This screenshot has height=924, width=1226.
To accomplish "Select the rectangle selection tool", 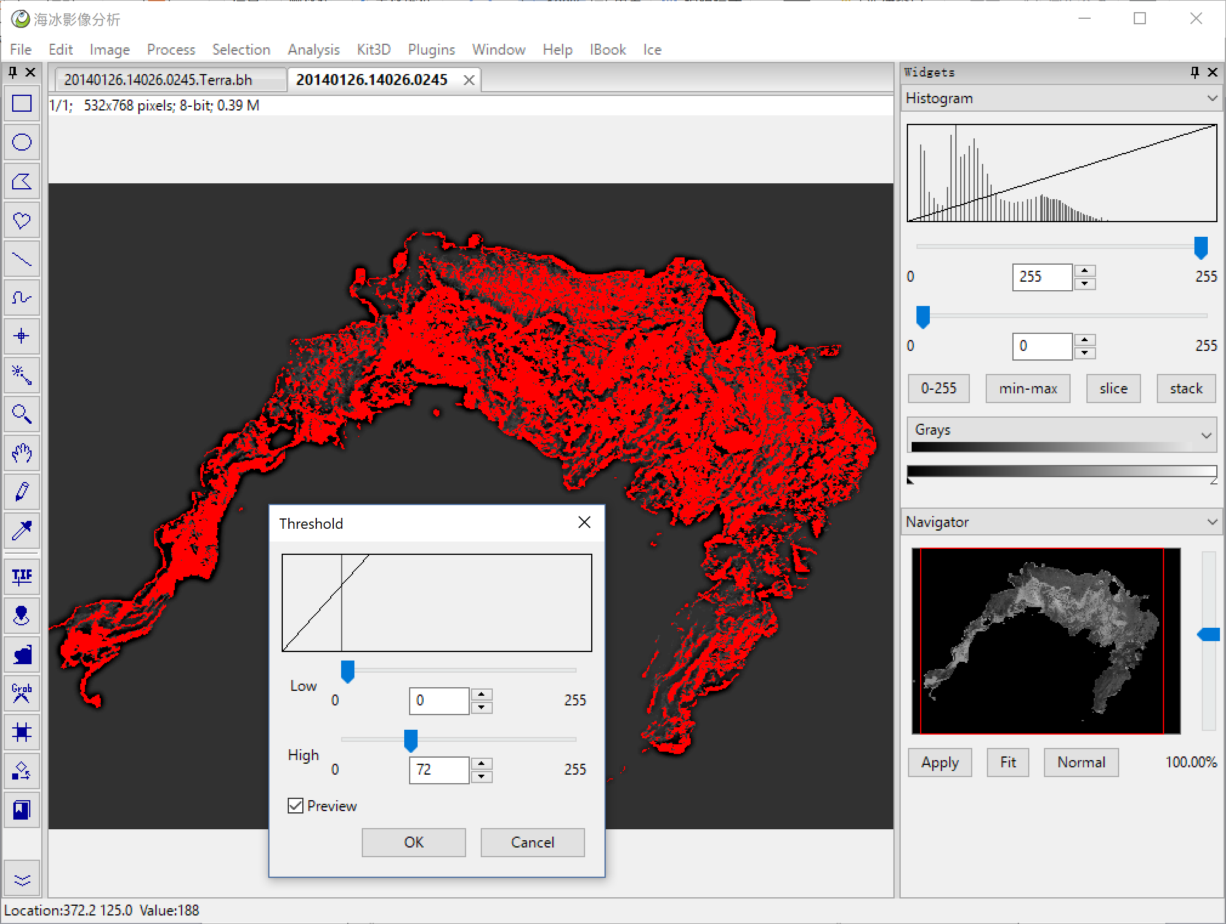I will coord(22,104).
